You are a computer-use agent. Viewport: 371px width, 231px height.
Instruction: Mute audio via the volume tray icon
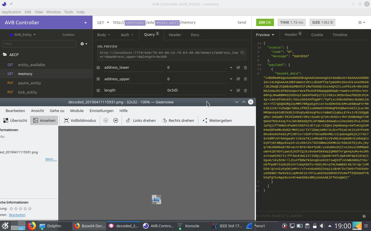point(322,226)
